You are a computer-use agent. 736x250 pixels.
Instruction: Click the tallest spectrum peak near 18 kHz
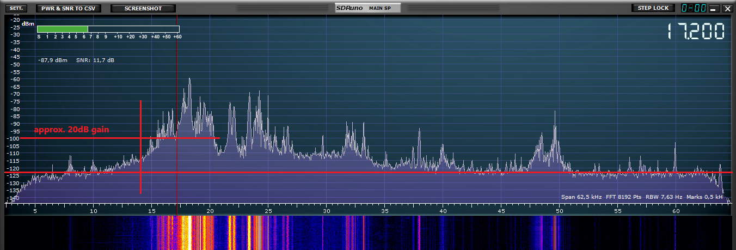coord(189,80)
